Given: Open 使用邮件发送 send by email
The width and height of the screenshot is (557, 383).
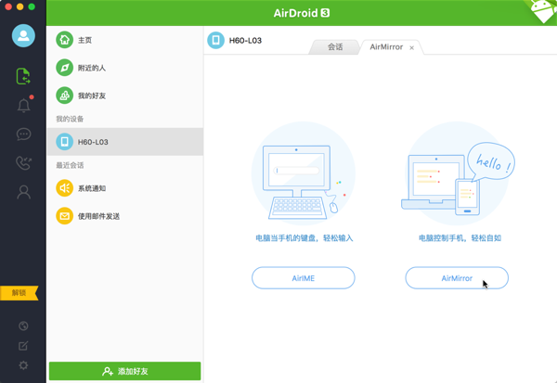Looking at the screenshot, I should pos(124,216).
